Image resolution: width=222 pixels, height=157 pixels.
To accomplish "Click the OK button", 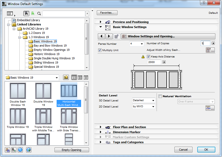I will click(x=206, y=150).
